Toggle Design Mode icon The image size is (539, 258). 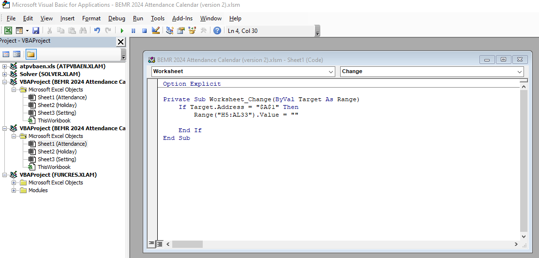pyautogui.click(x=156, y=30)
